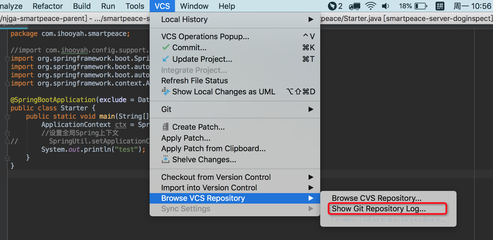The image size is (493, 240).
Task: Click the Shelve Changes download icon
Action: [165, 159]
